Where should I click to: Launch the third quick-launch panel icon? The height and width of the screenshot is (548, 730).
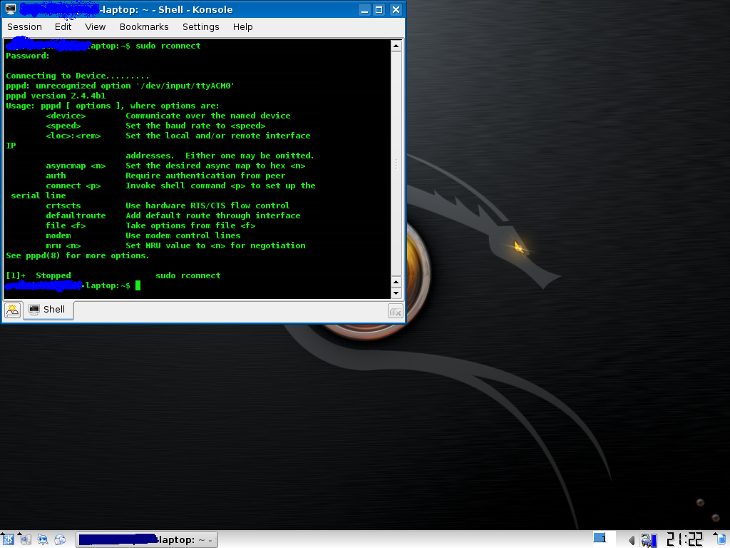43,539
